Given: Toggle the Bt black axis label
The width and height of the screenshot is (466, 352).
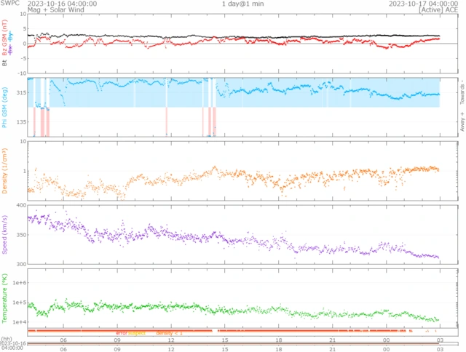Looking at the screenshot, I should pyautogui.click(x=7, y=63).
